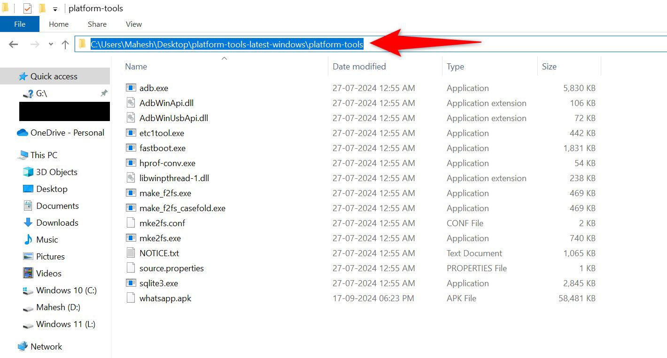Sort files by Name column
Viewport: 667px width, 358px height.
pos(136,67)
